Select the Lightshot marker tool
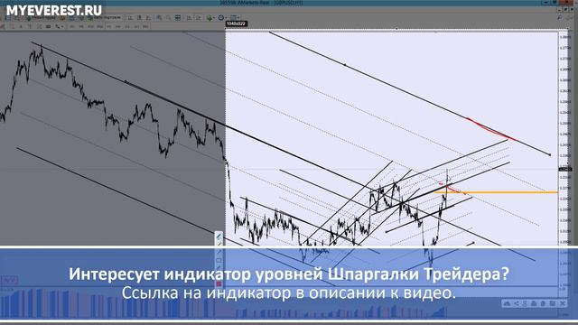 (x=219, y=268)
